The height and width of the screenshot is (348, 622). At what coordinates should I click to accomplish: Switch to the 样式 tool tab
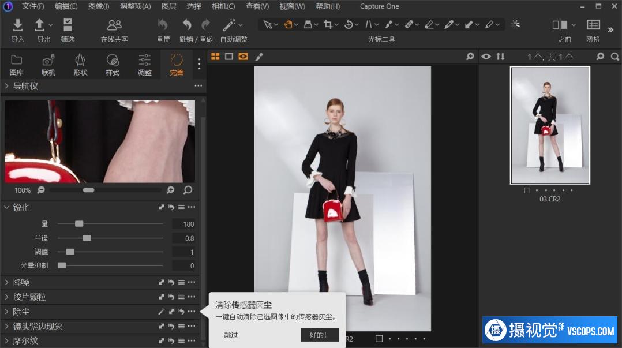[x=113, y=63]
